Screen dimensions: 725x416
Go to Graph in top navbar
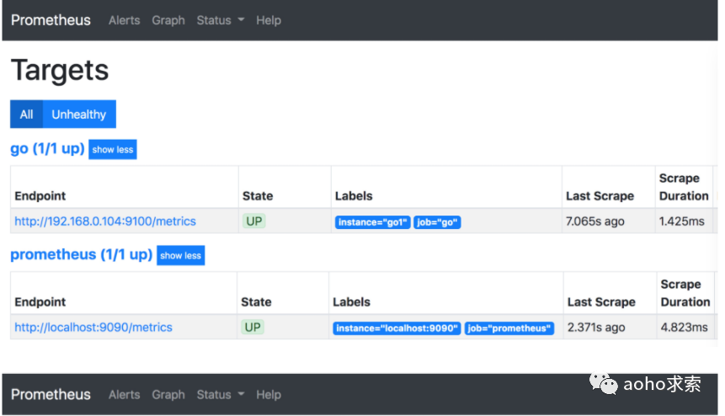168,20
